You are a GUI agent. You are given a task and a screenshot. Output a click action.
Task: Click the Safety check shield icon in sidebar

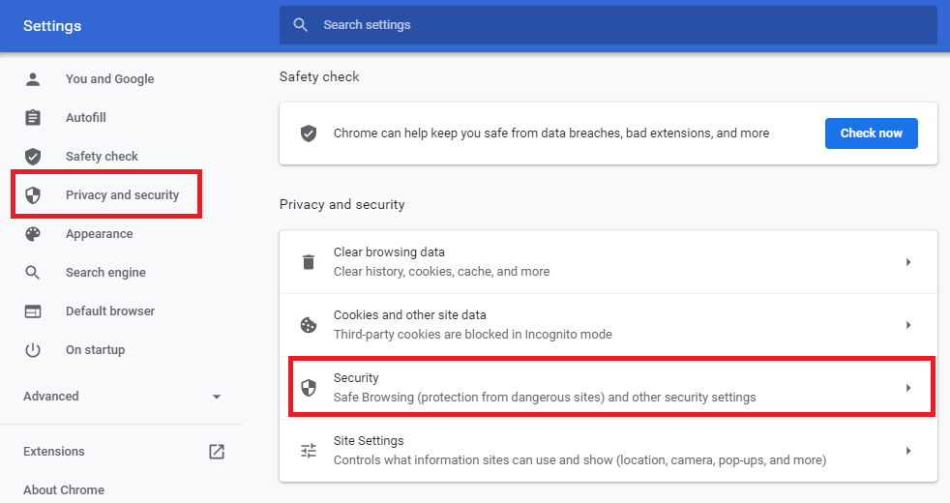point(33,157)
